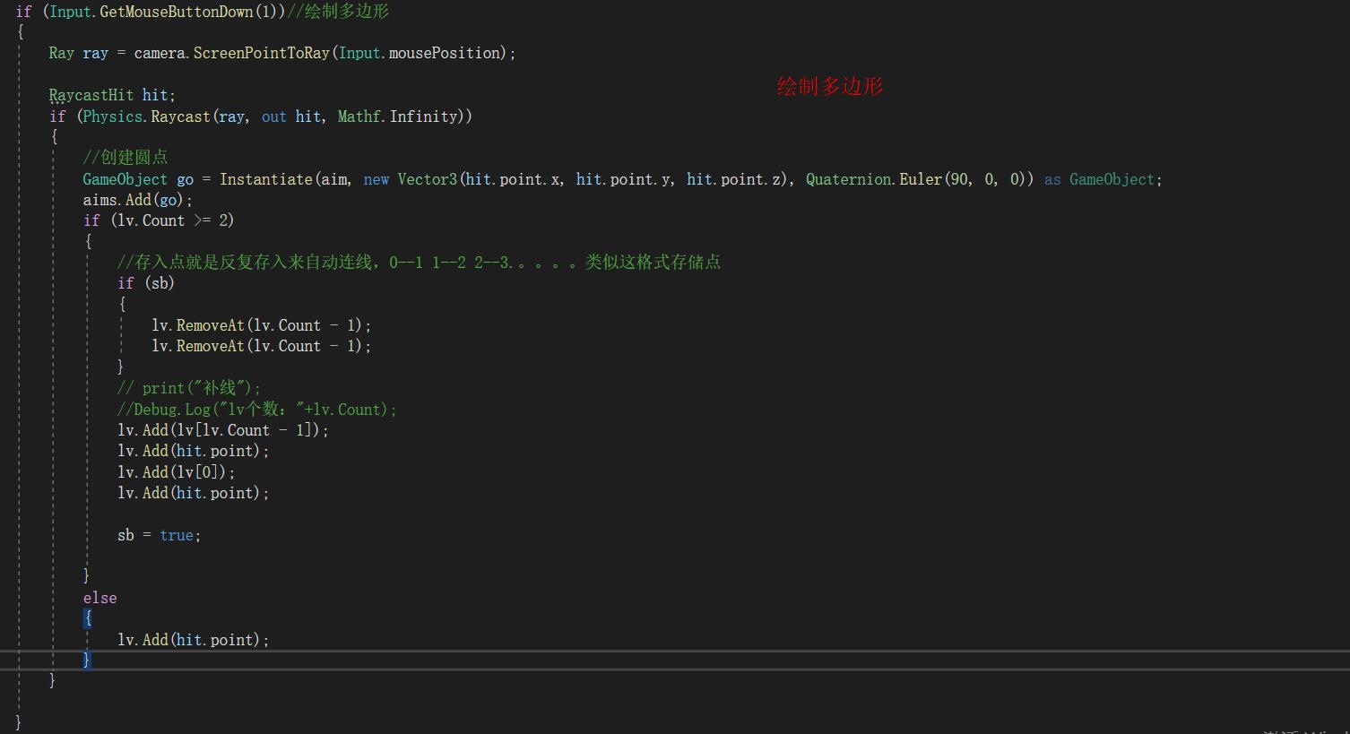Click the commented "// print("补线");" line
The height and width of the screenshot is (734, 1350).
click(188, 388)
